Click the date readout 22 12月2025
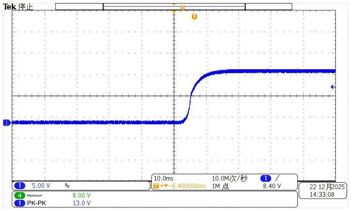This screenshot has height=211, width=351. [x=327, y=187]
